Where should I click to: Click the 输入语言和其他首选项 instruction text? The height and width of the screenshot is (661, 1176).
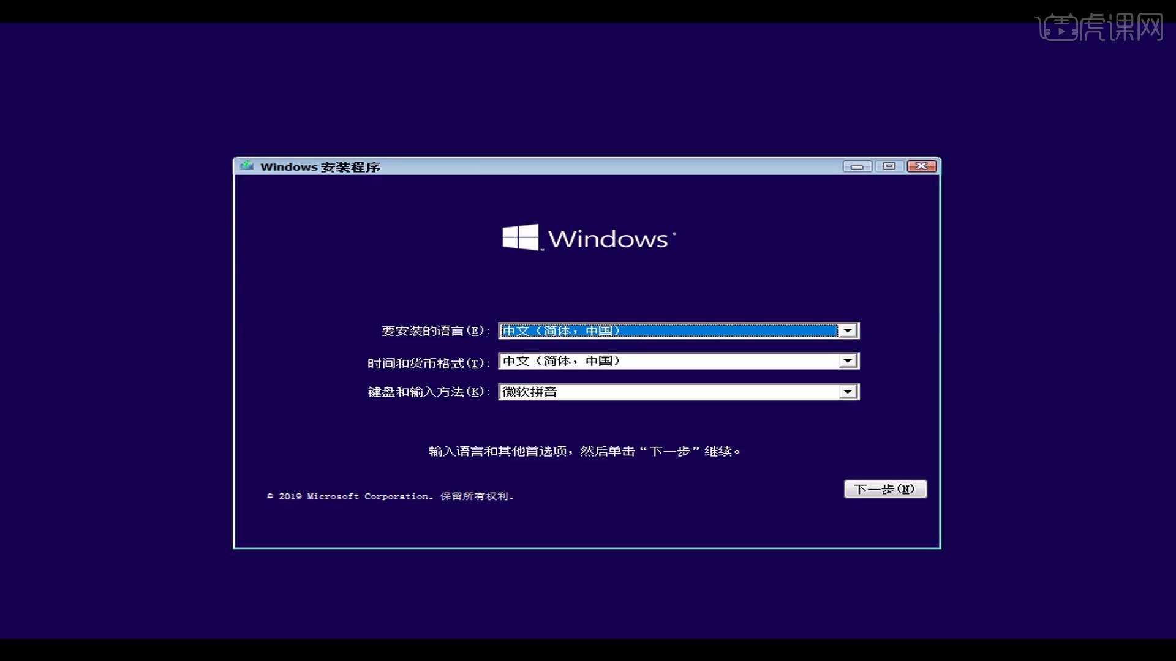(x=584, y=452)
